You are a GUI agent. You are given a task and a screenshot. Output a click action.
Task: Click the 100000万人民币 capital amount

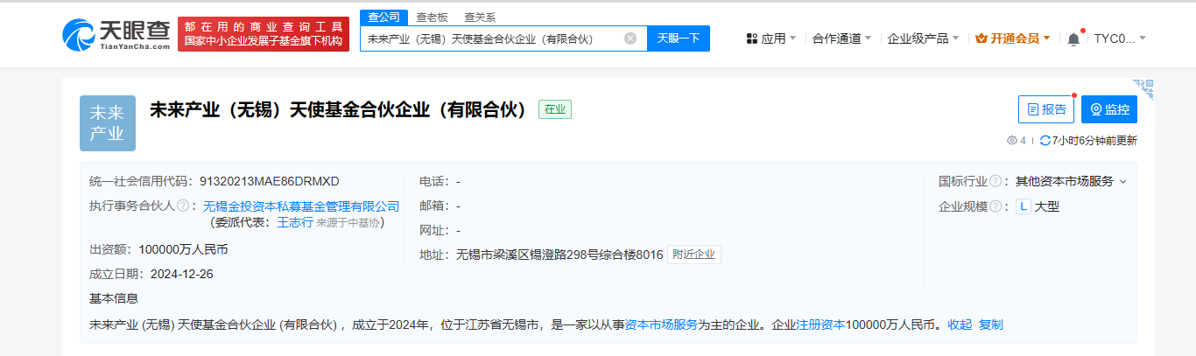tap(183, 249)
